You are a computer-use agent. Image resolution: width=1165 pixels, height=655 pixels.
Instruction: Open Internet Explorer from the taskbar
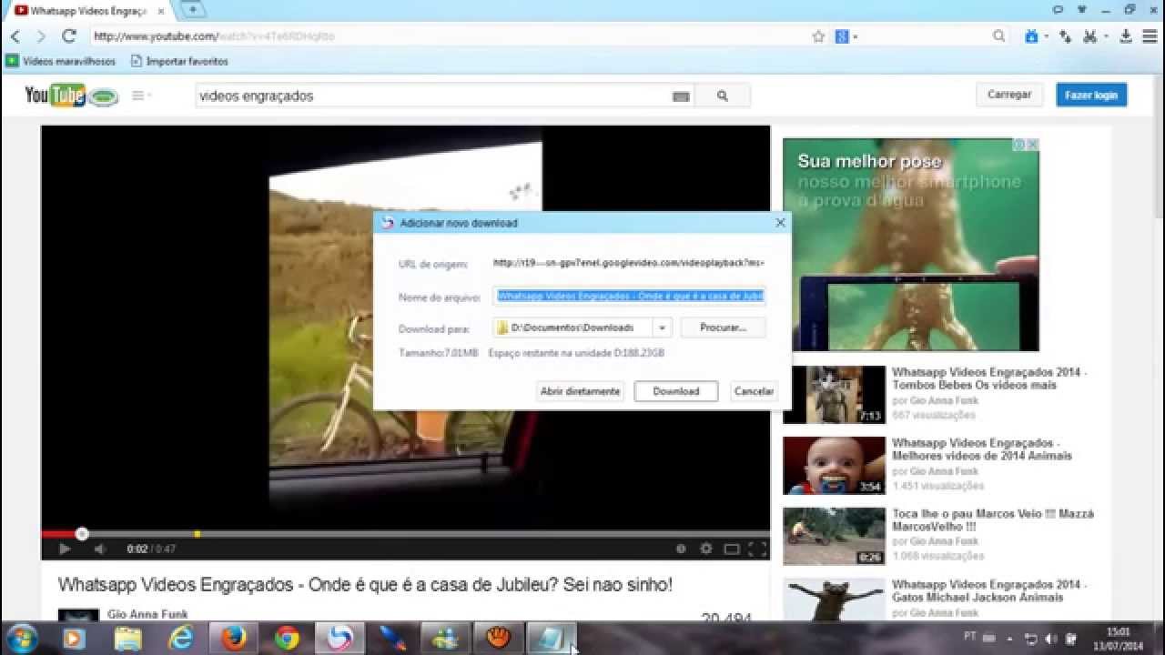(x=180, y=639)
